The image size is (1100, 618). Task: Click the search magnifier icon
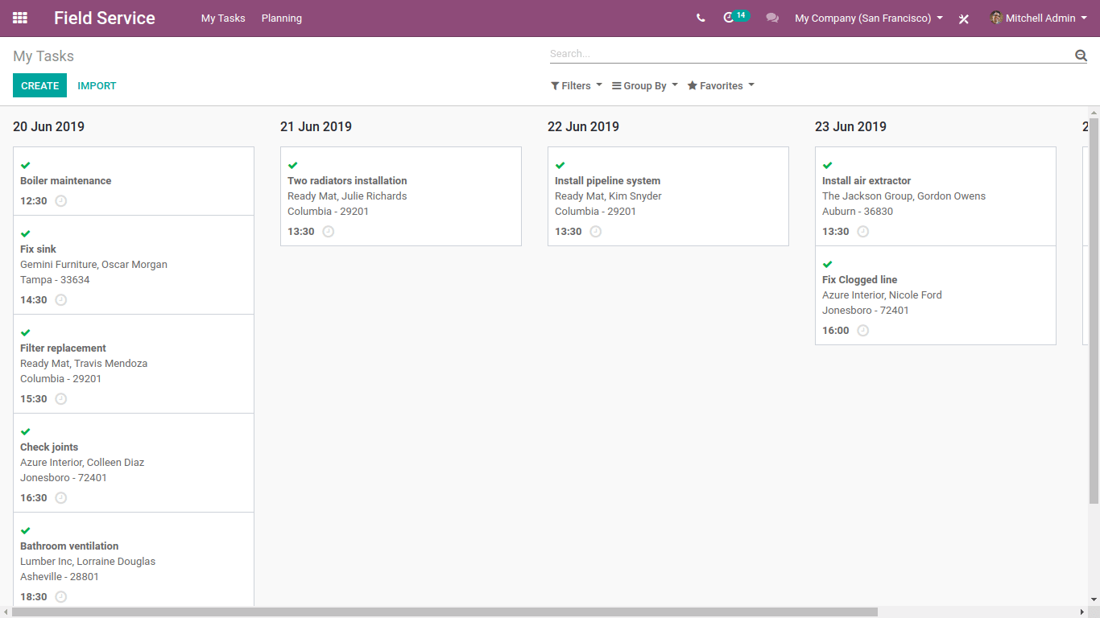[x=1081, y=55]
